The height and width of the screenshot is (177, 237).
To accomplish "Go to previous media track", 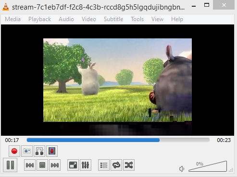I will [30, 165].
